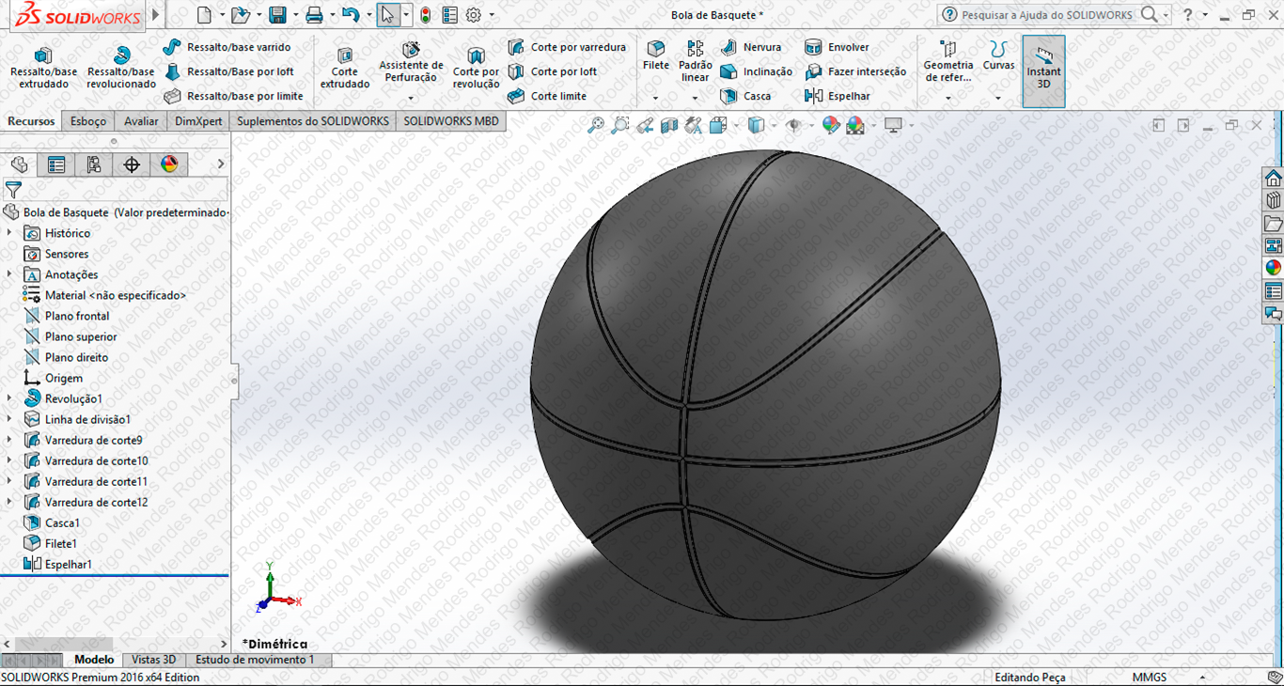Expand the SOLIDWORKS menu arrow
The width and height of the screenshot is (1284, 686).
[x=156, y=15]
